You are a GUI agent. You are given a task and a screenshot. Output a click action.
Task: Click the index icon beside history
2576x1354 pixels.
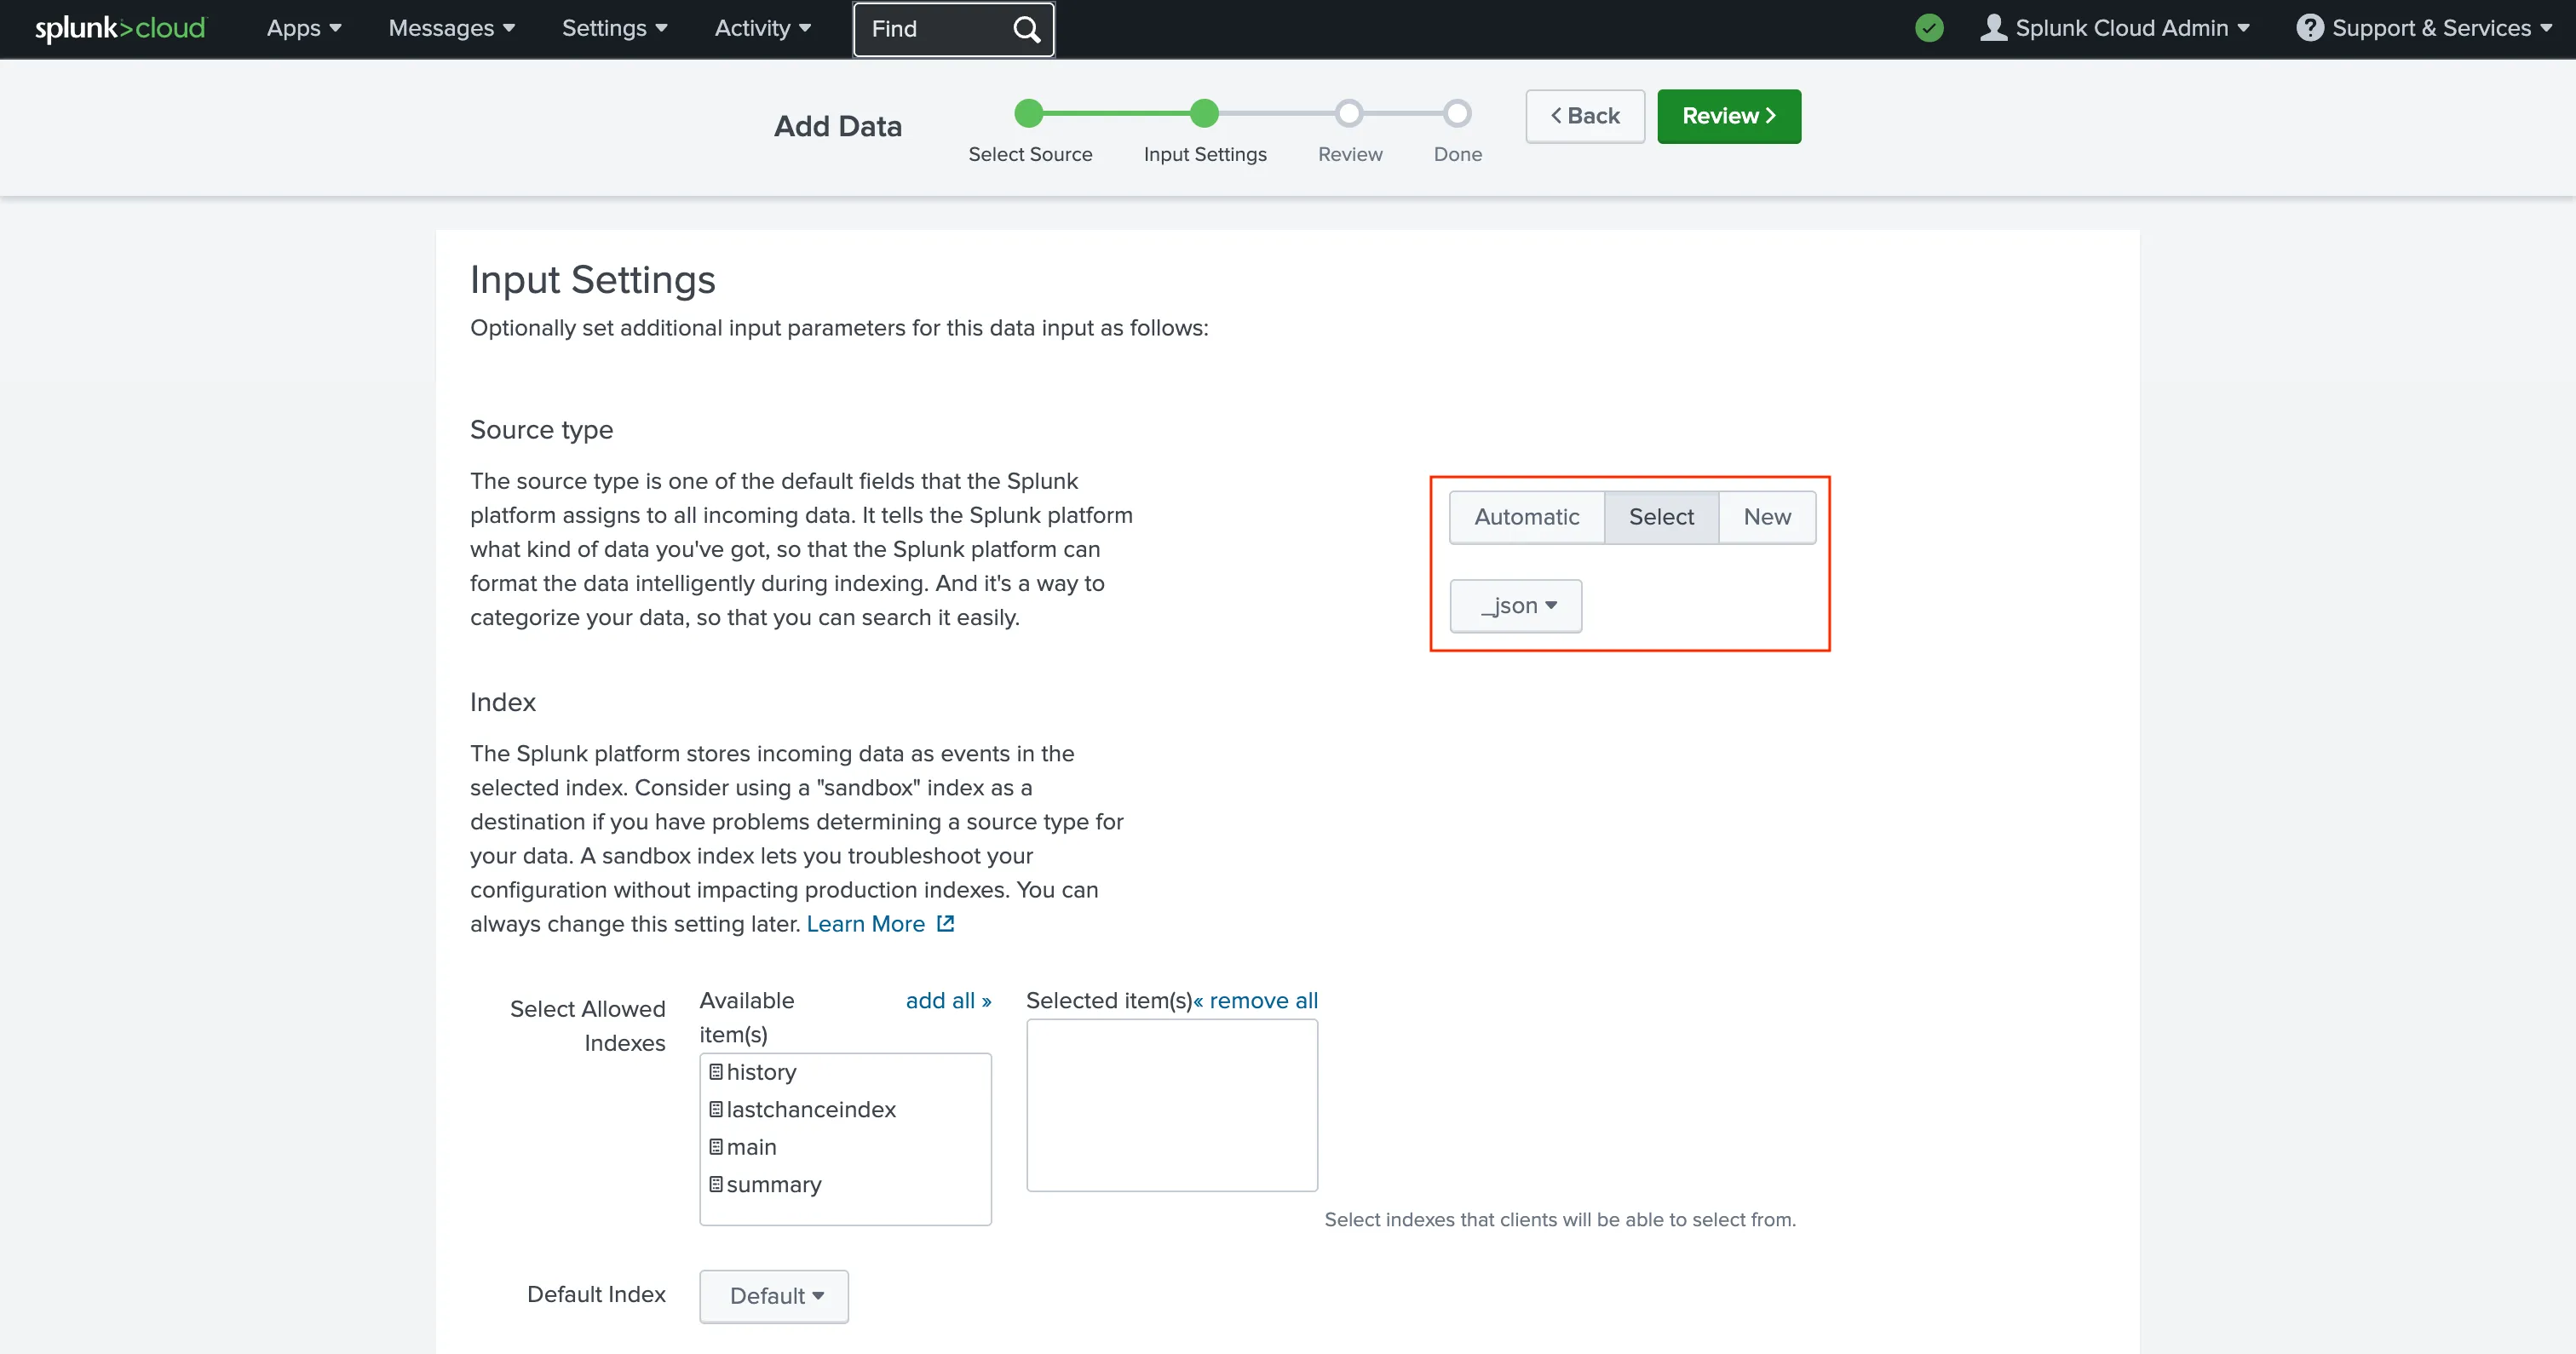[x=716, y=1072]
